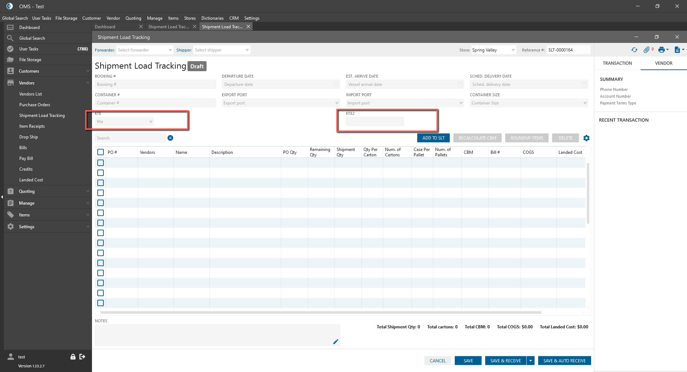This screenshot has width=687, height=372.
Task: Click the logout icon in the sidebar footer
Action: 82,357
